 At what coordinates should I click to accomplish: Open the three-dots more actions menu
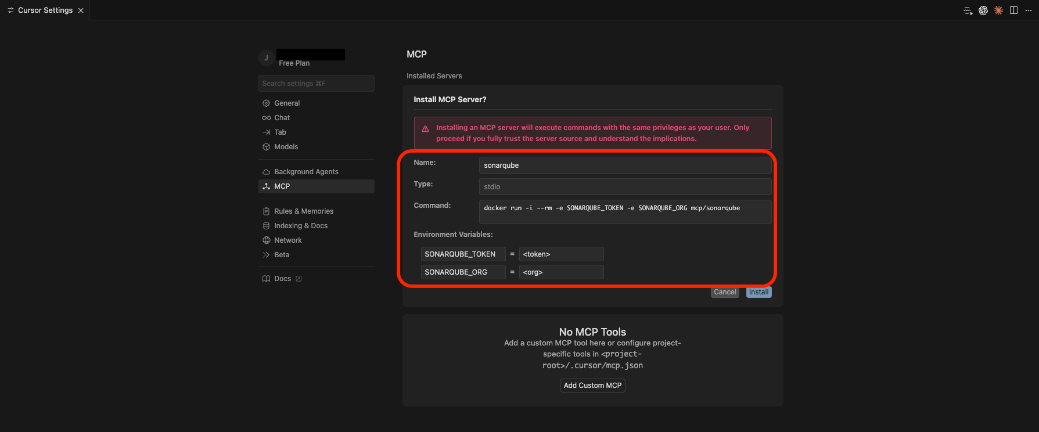coord(1029,10)
